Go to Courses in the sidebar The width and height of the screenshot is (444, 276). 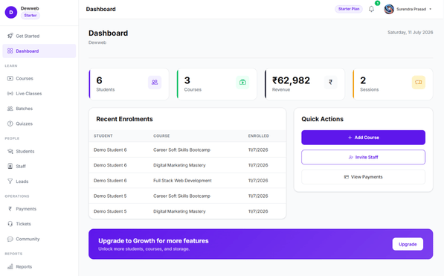pos(39,79)
